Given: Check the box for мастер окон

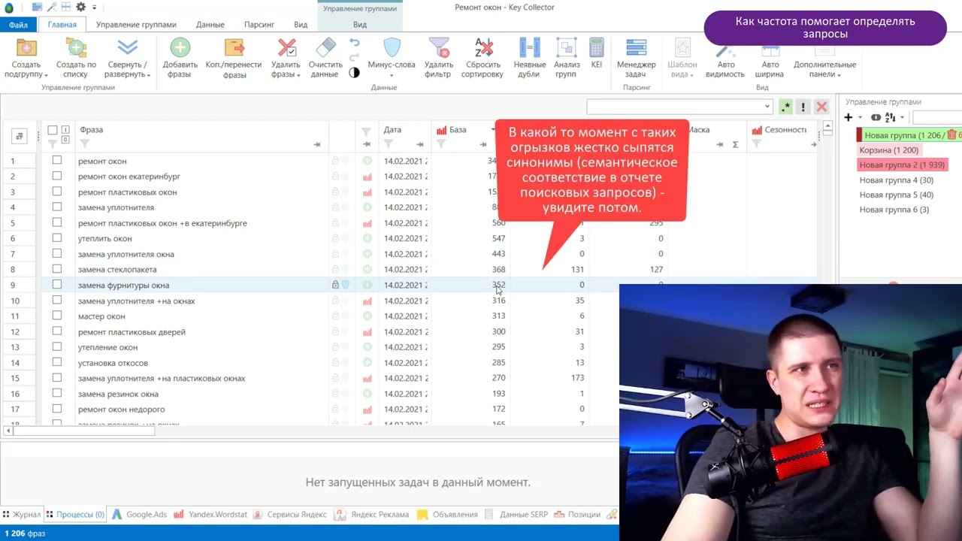Looking at the screenshot, I should (x=56, y=316).
